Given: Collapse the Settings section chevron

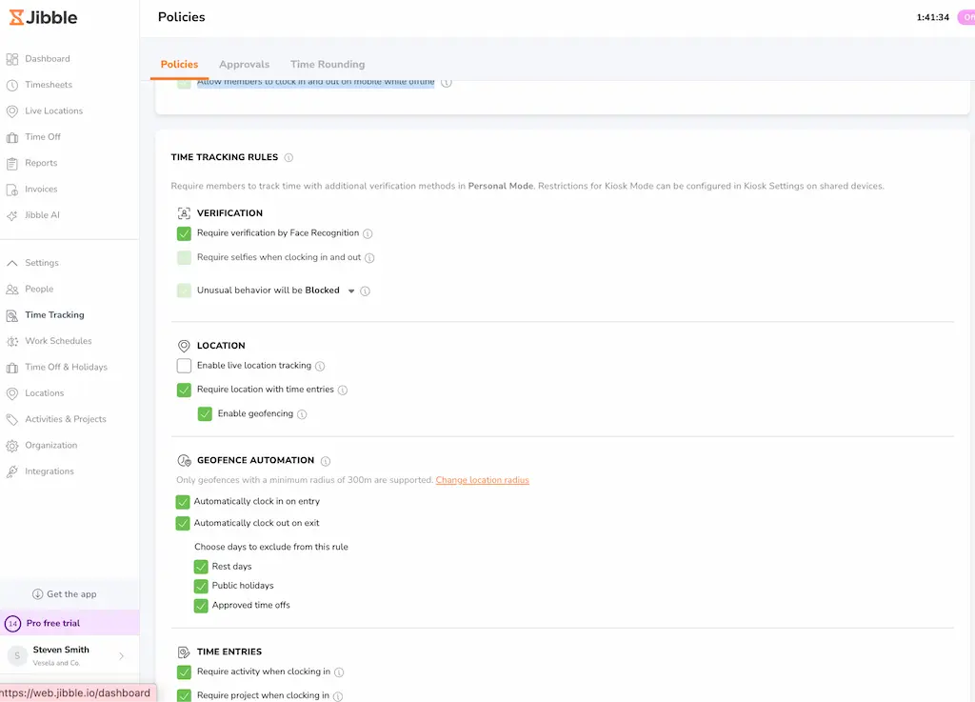Looking at the screenshot, I should (11, 263).
